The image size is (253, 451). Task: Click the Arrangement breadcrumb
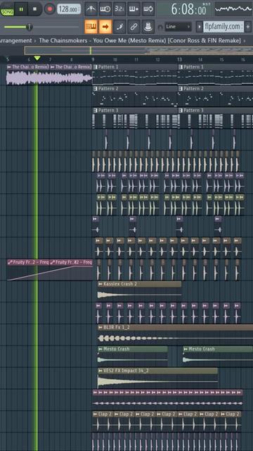16,41
